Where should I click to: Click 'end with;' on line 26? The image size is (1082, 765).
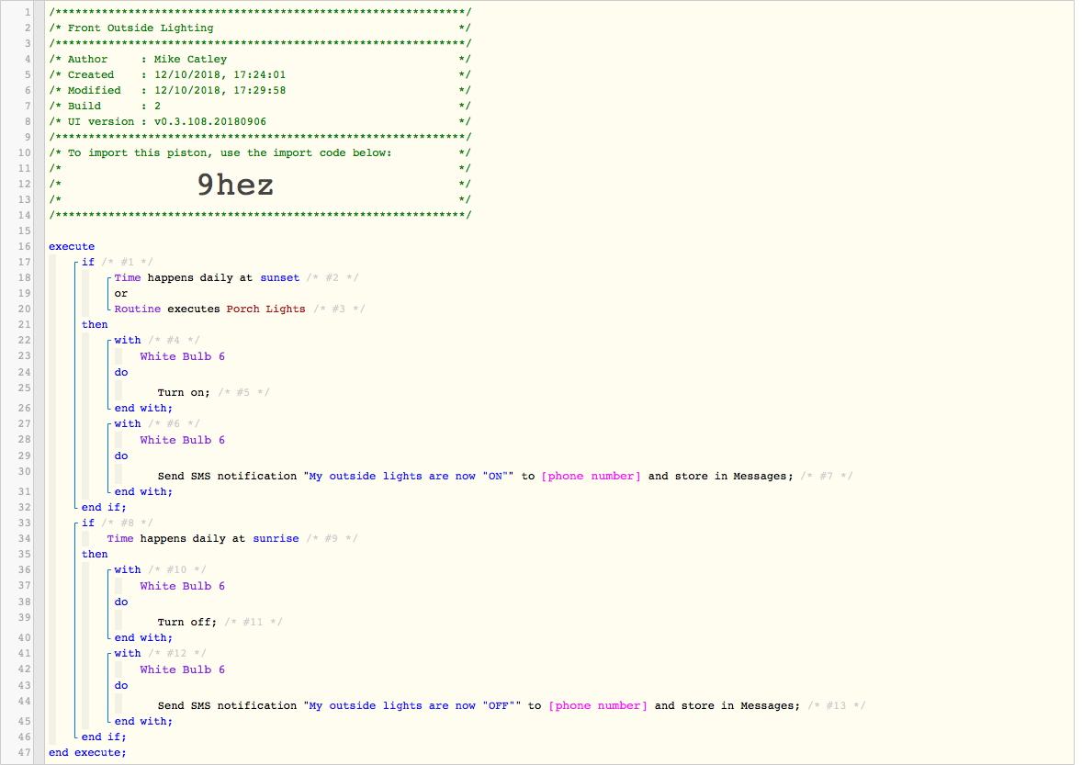(x=143, y=408)
